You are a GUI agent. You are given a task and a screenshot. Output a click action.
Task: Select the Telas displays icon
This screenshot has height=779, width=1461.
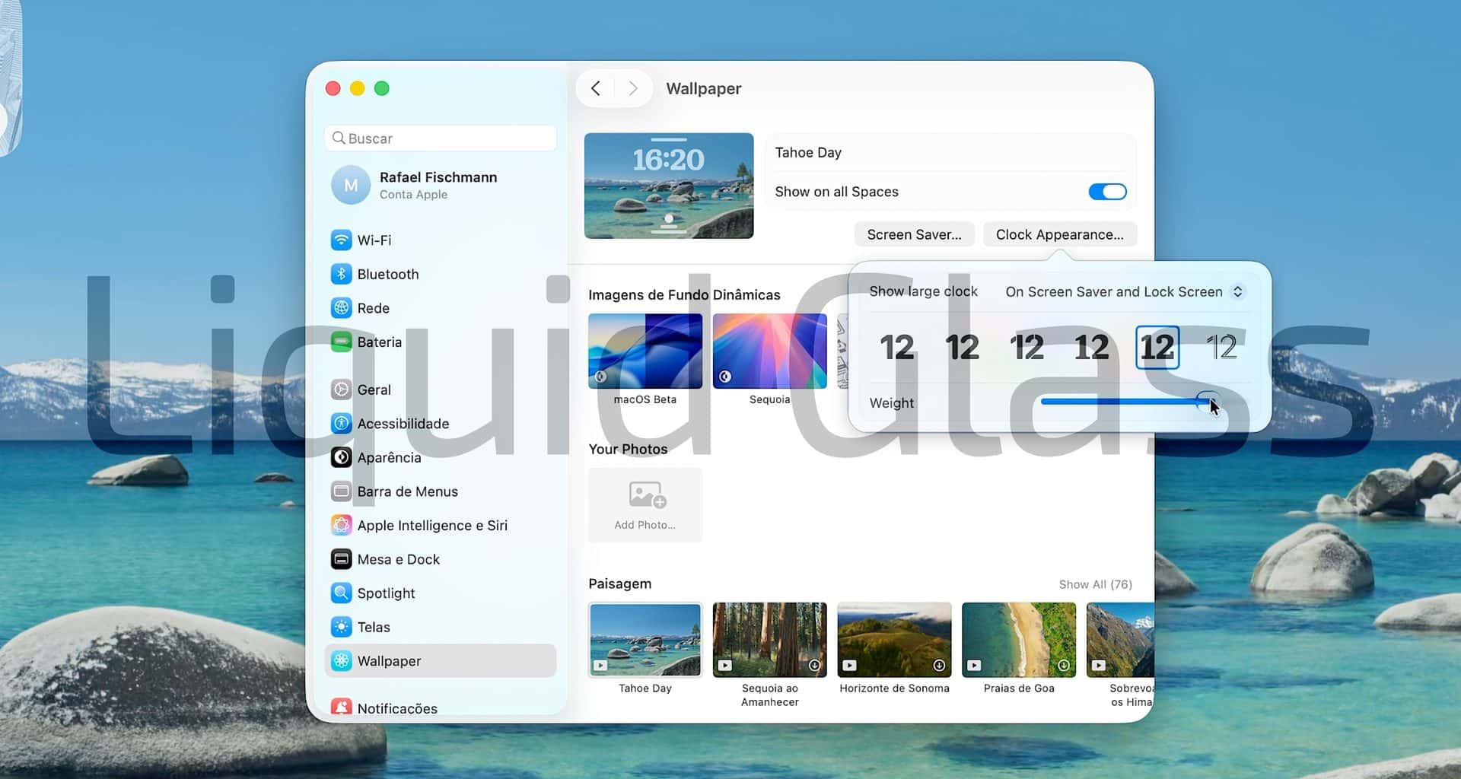click(342, 628)
